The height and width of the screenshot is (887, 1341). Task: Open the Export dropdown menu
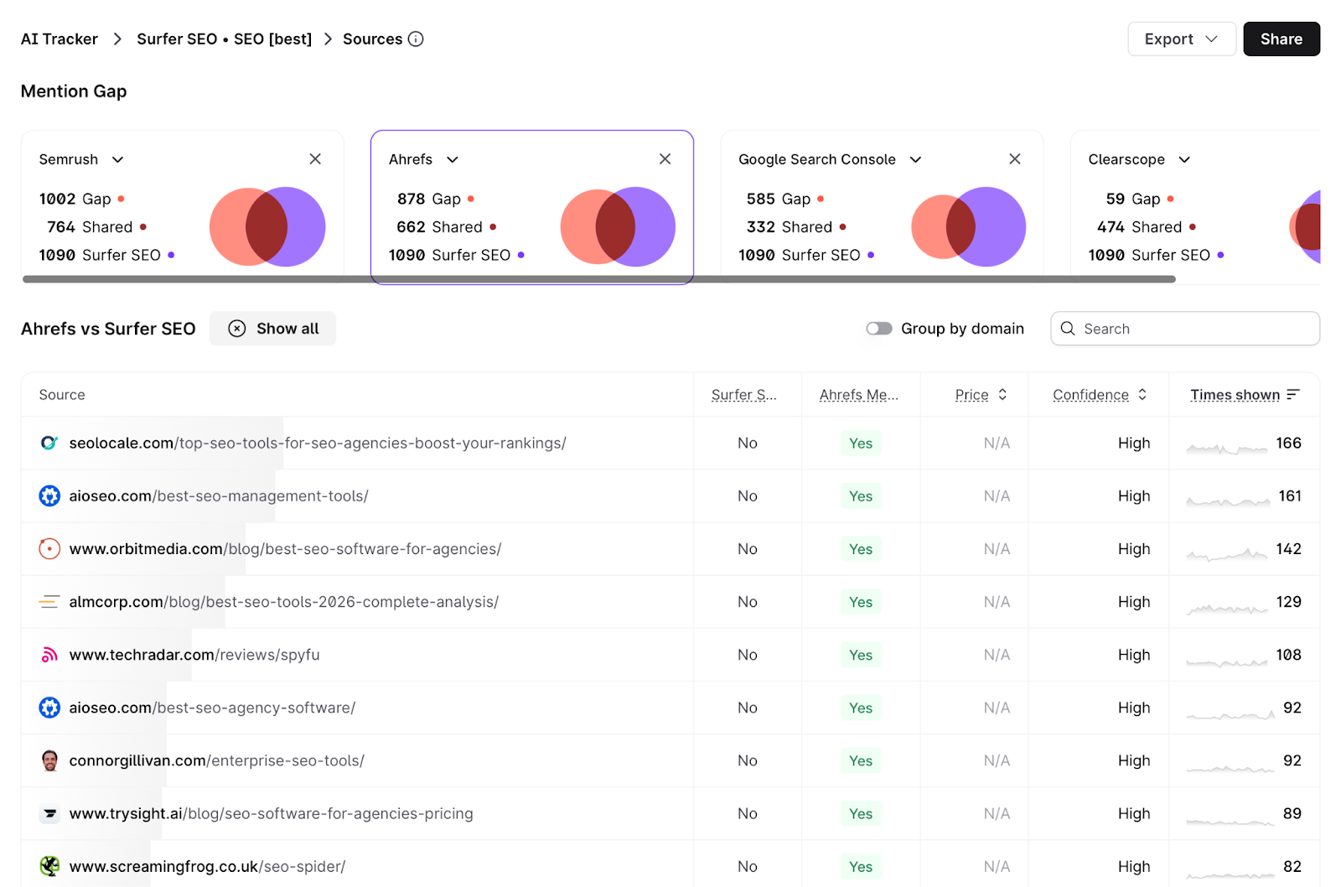[x=1181, y=39]
